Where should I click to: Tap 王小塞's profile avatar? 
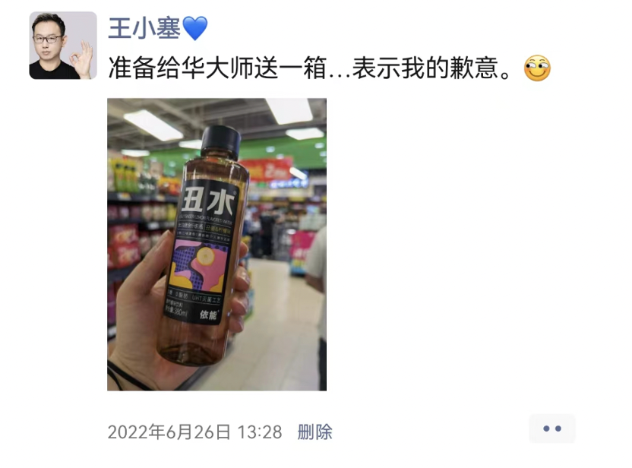tap(63, 45)
